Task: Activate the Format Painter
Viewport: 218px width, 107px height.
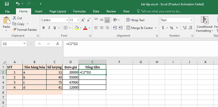Action: [25, 30]
